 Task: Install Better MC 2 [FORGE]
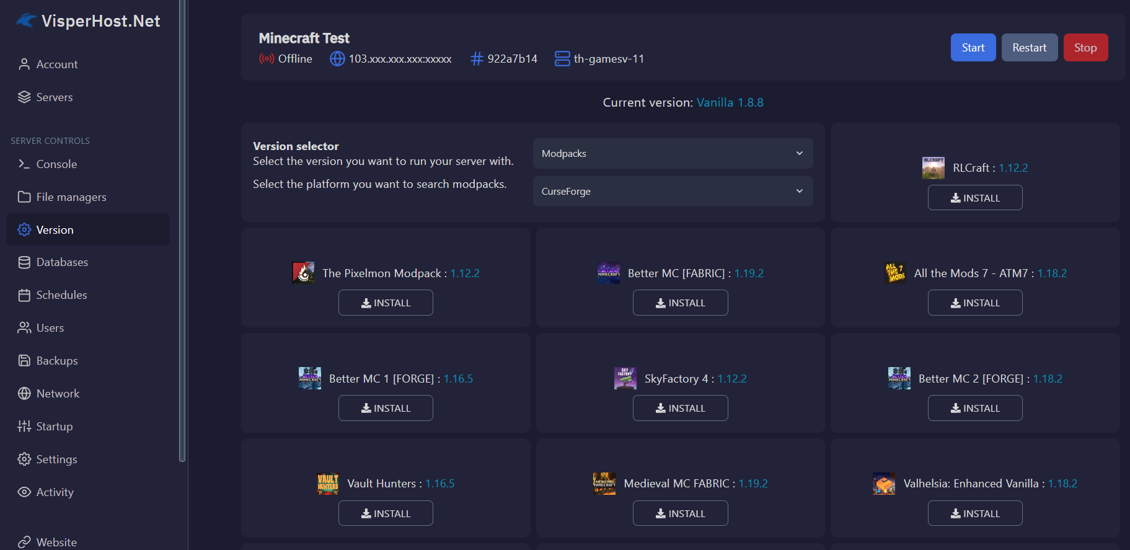pos(975,408)
